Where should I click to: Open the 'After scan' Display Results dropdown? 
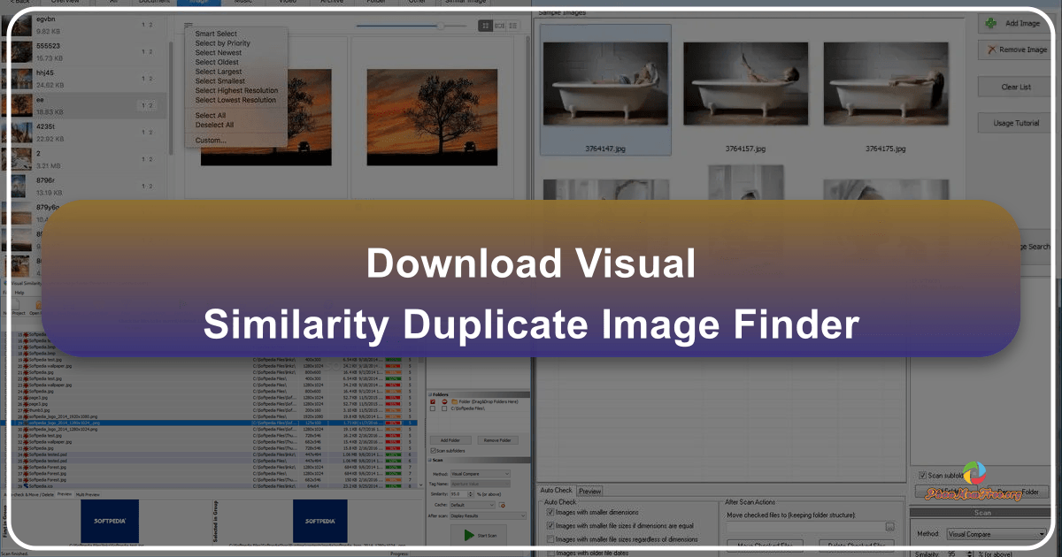(x=487, y=515)
